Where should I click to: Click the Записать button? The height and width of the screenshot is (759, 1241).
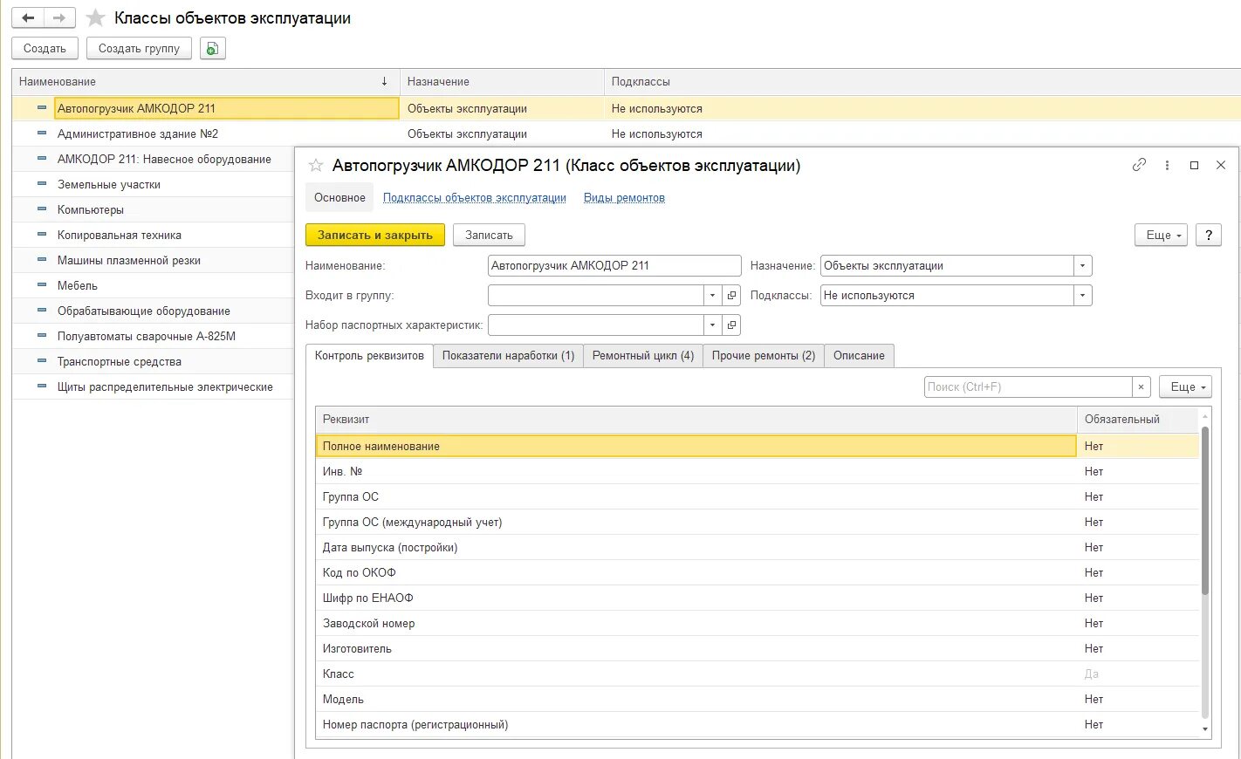coord(489,236)
